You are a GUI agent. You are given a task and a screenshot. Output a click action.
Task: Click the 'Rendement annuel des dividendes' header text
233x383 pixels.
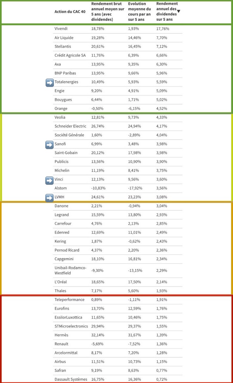click(x=167, y=12)
